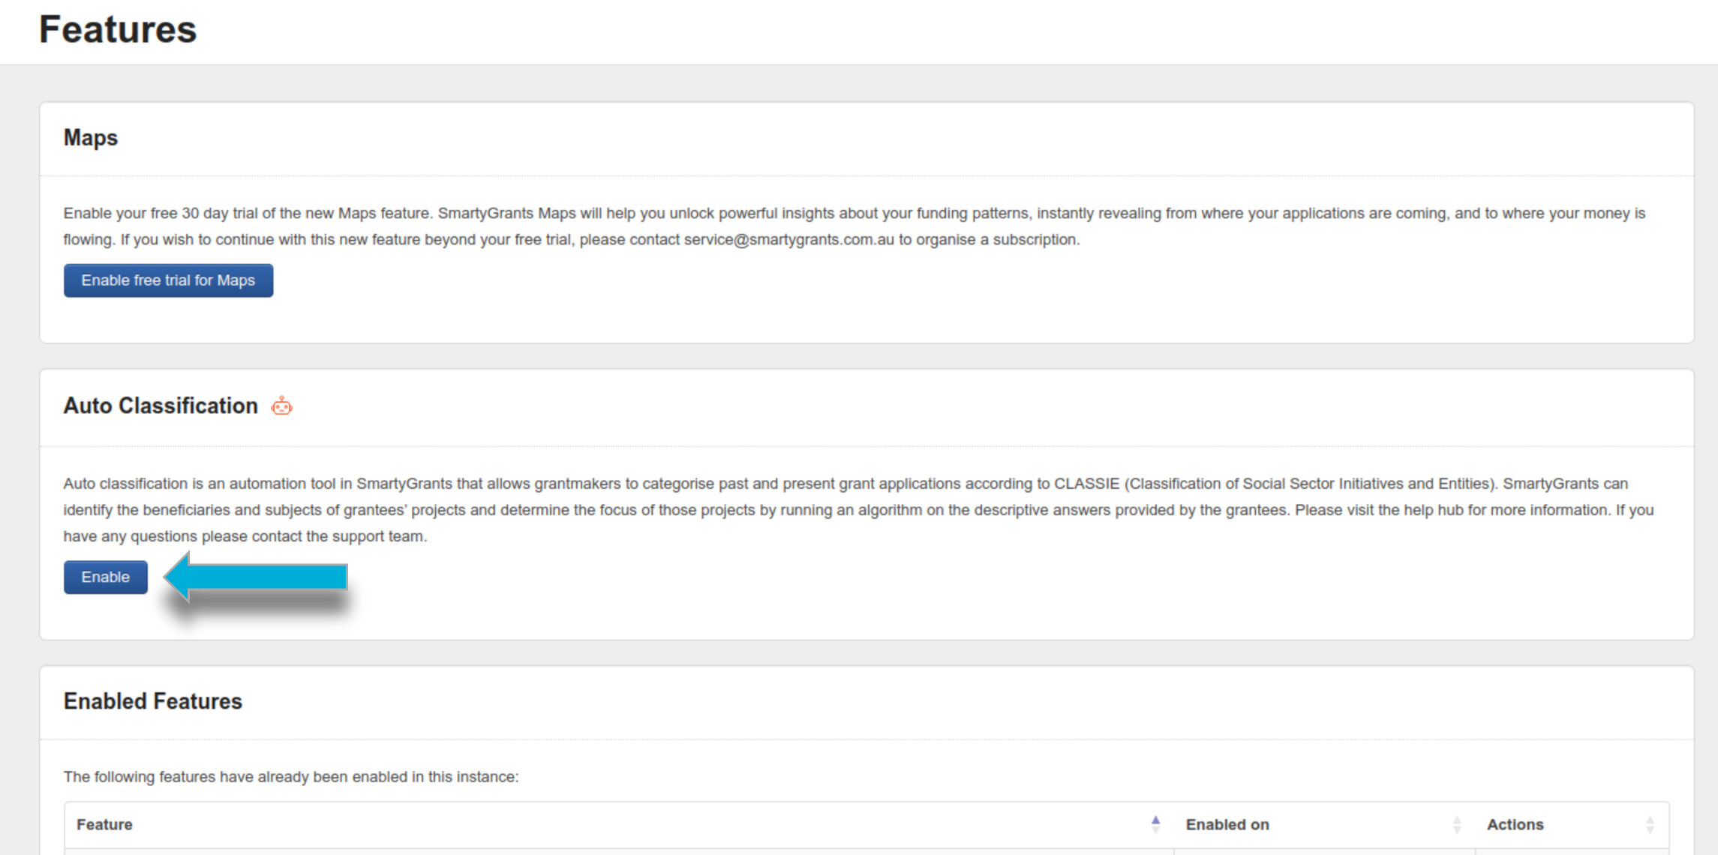Click the Features page title
Screen dimensions: 1718x855
click(118, 30)
